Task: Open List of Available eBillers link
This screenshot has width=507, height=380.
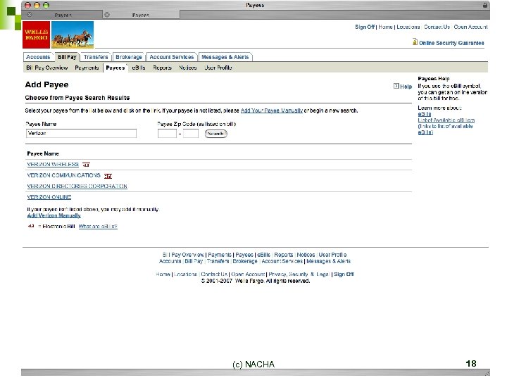Action: tap(446, 120)
